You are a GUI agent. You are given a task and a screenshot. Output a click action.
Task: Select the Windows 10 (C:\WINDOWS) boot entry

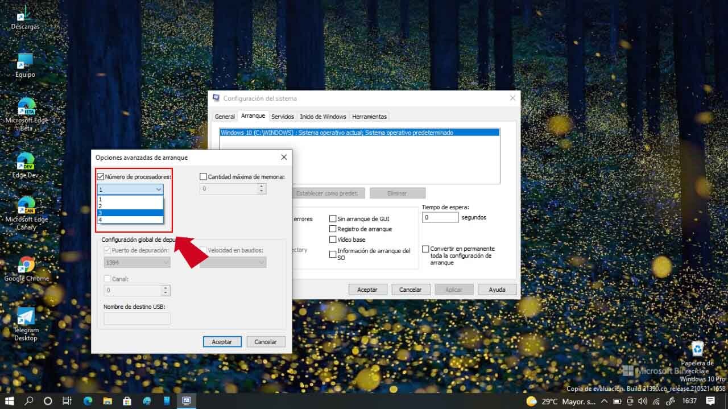tap(359, 133)
